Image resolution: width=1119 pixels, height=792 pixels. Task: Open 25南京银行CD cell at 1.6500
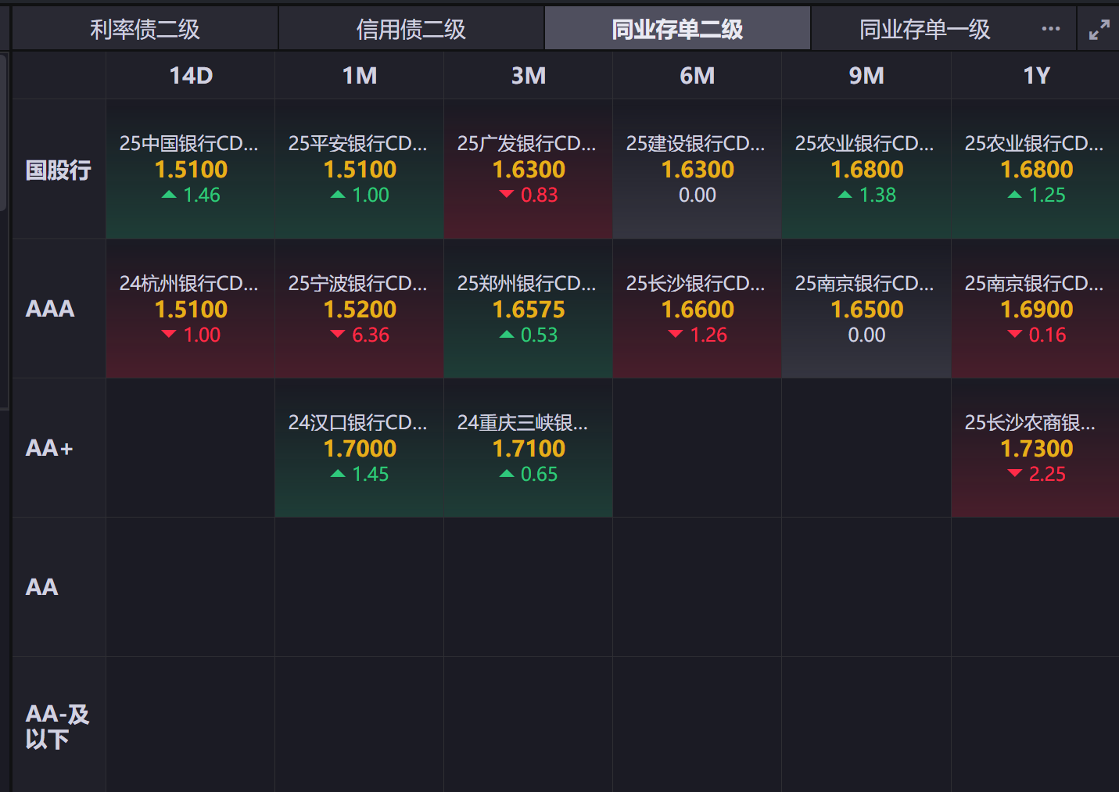click(866, 309)
